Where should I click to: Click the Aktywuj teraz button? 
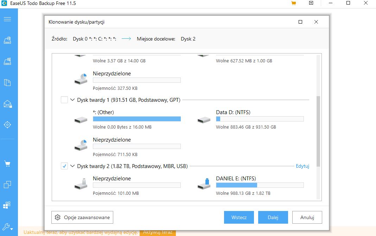click(x=158, y=232)
